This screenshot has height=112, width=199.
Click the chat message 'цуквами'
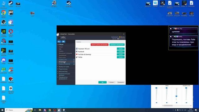[176, 32]
